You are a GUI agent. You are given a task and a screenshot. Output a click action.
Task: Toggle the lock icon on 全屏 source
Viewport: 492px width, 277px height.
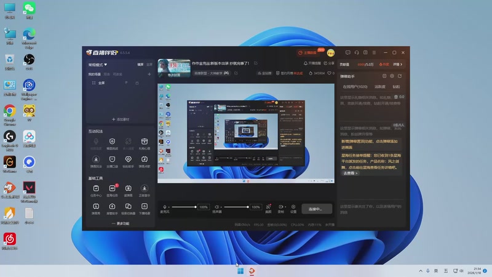point(137,83)
